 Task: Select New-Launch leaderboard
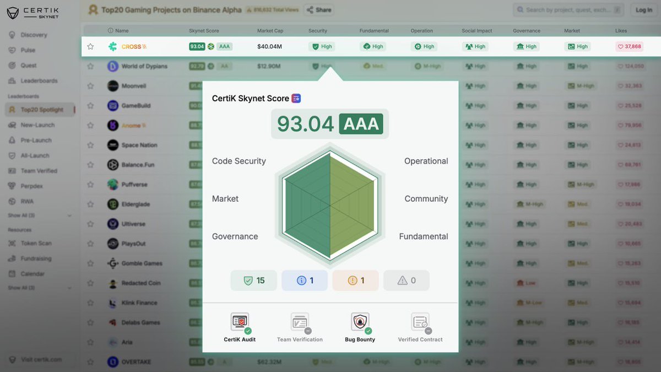click(37, 125)
